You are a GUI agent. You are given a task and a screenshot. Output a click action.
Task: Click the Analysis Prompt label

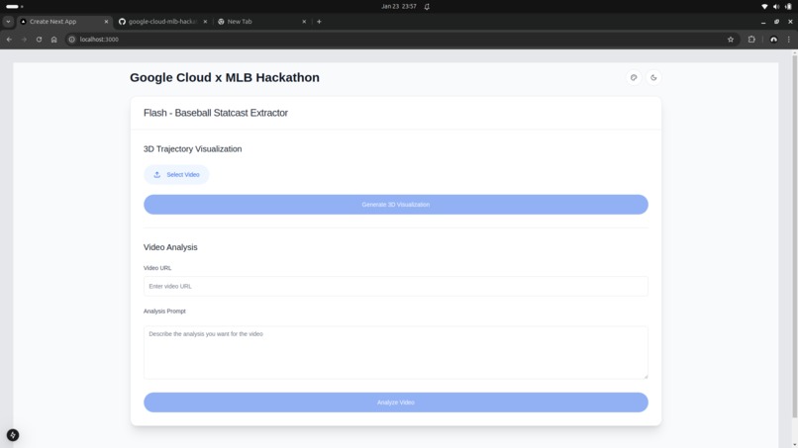164,312
